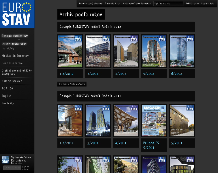Screen dimensions: 218x173
Task: Click the Eurostav Facebook logo icon
Action: click(x=5, y=160)
